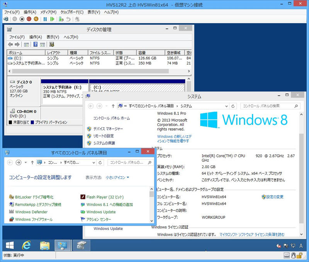The height and width of the screenshot is (262, 309).
Task: Open Disk Management's ヘルプ(H) menu
Action: pyautogui.click(x=71, y=37)
